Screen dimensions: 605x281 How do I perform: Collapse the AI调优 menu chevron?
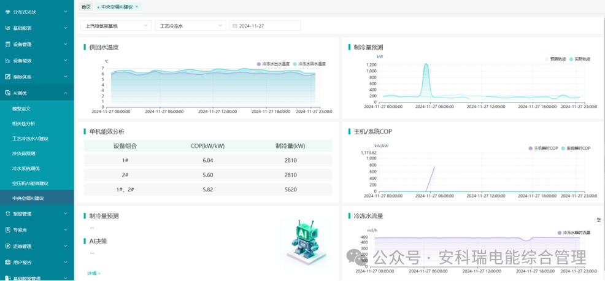[66, 93]
